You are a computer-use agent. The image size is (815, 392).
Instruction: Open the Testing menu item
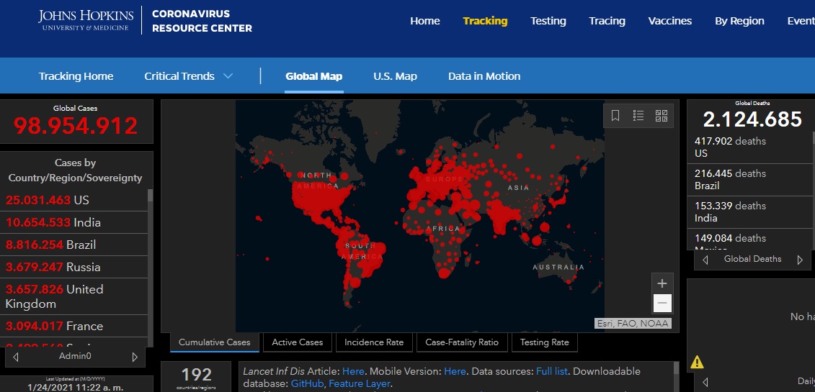pos(548,21)
